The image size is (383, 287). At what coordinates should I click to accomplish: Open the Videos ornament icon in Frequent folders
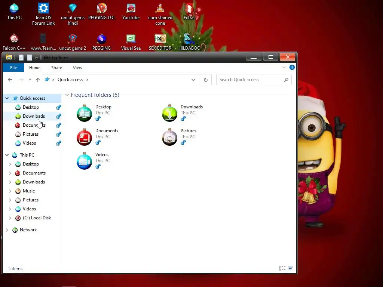[84, 161]
